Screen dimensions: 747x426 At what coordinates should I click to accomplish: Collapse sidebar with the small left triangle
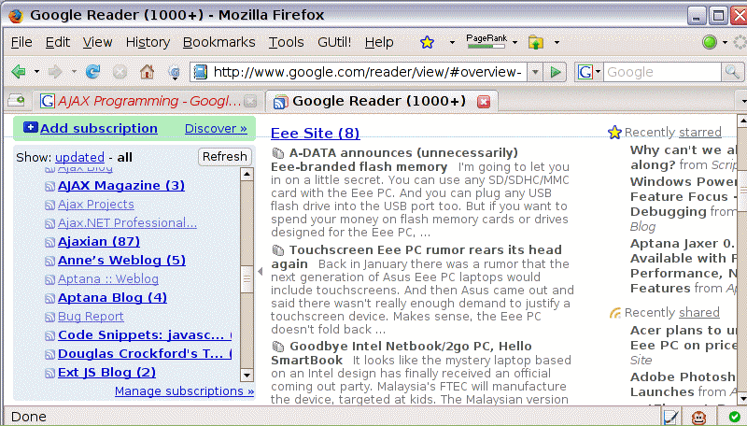[x=261, y=271]
